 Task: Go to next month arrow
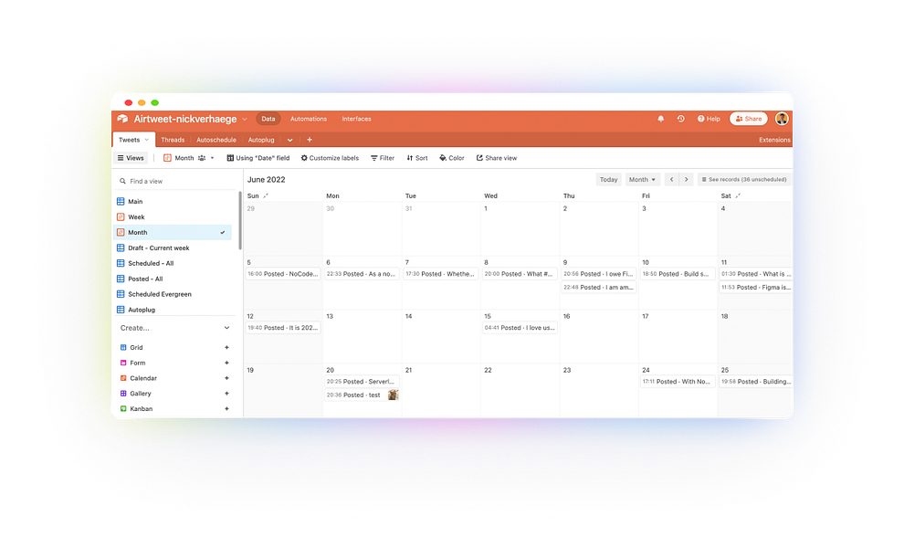click(x=686, y=179)
